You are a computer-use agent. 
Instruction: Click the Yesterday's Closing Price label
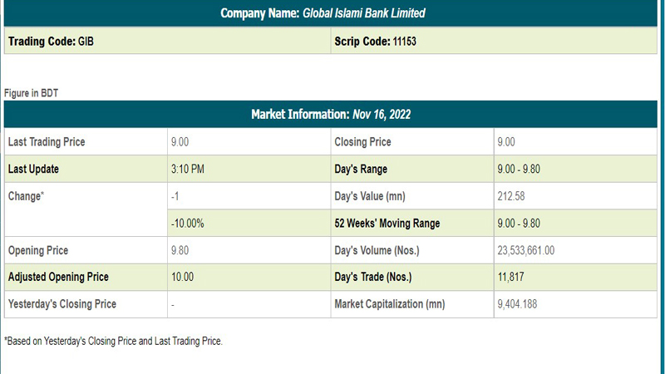point(62,304)
